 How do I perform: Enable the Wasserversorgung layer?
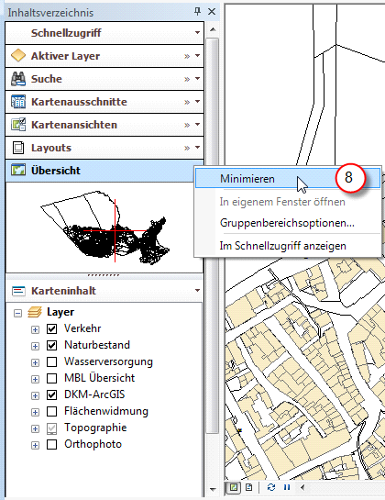51,361
